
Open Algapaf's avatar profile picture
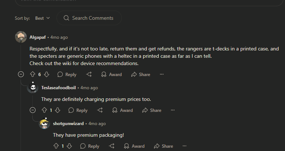(21, 37)
